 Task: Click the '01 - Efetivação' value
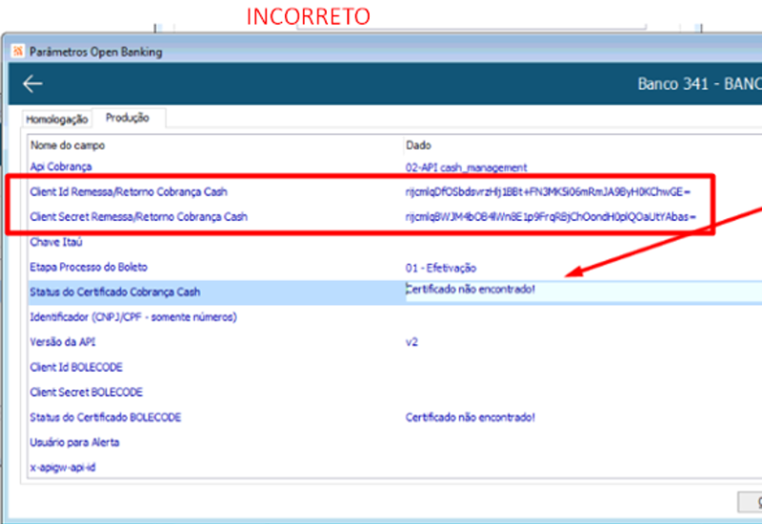click(x=441, y=268)
